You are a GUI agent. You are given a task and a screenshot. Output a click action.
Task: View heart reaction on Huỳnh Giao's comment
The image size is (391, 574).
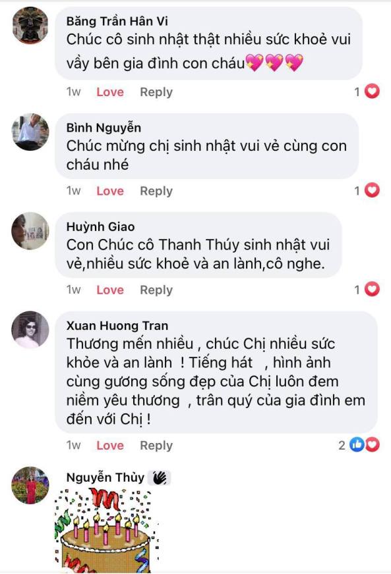click(367, 290)
